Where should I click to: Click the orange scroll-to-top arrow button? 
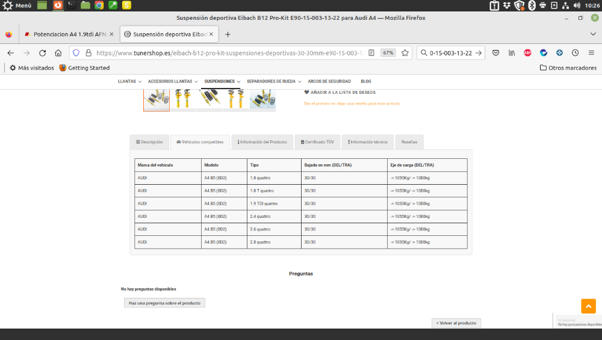pos(588,306)
